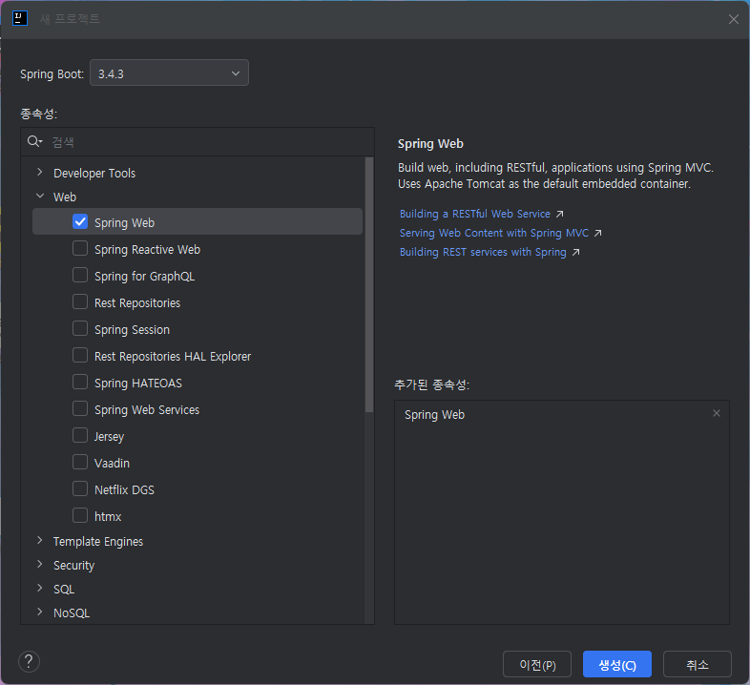Collapse the Web category

coord(40,197)
